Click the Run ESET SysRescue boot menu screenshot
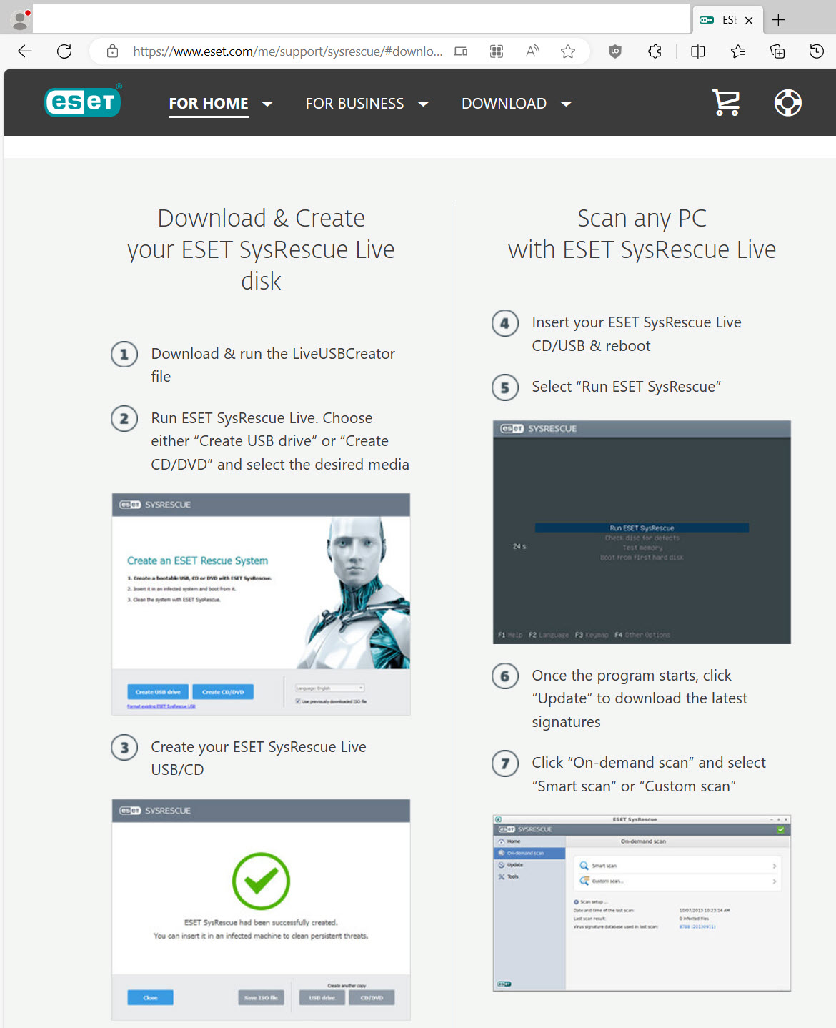 [642, 532]
